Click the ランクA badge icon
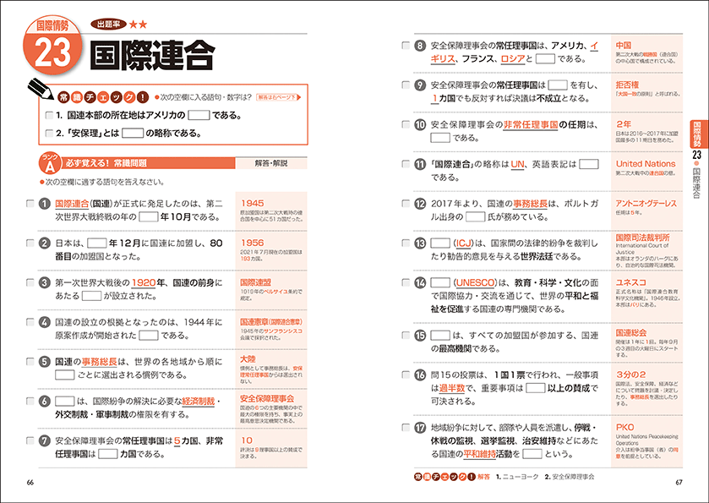This screenshot has height=503, width=709. pos(50,163)
